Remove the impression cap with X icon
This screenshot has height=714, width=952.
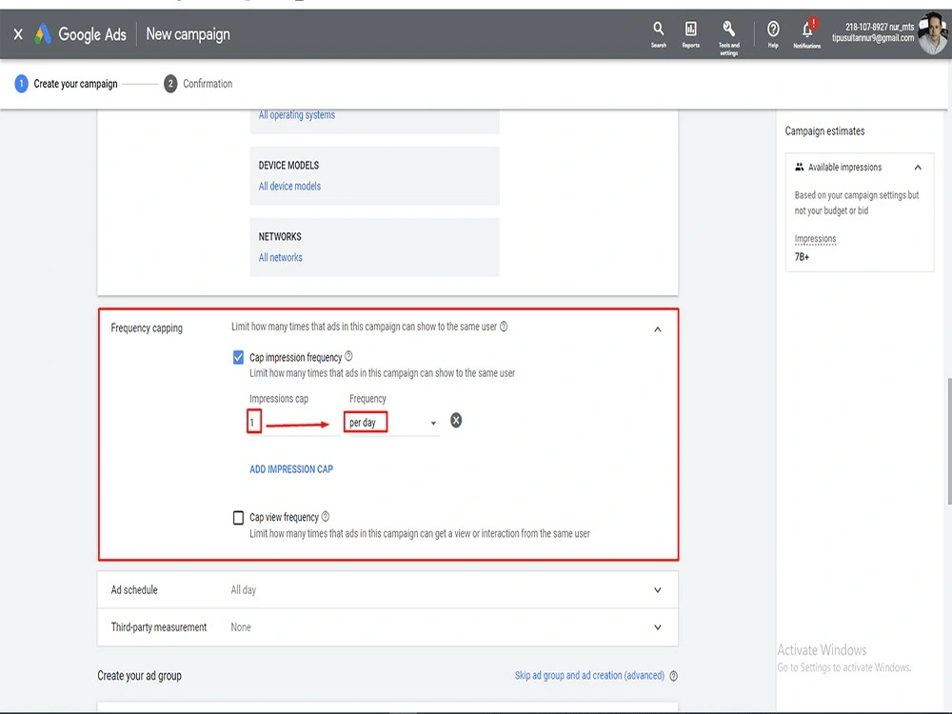[456, 420]
